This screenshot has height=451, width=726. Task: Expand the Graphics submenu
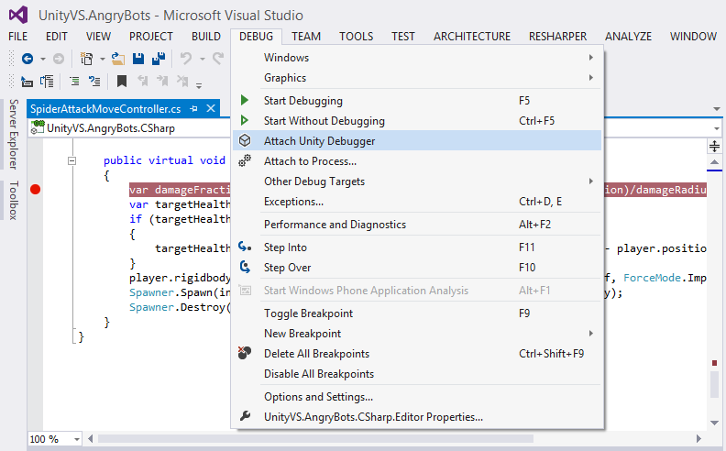click(x=591, y=77)
